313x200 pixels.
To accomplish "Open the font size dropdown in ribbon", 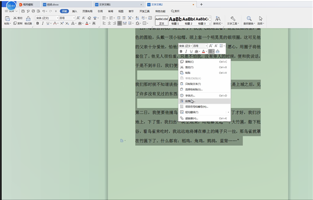I will (x=74, y=18).
